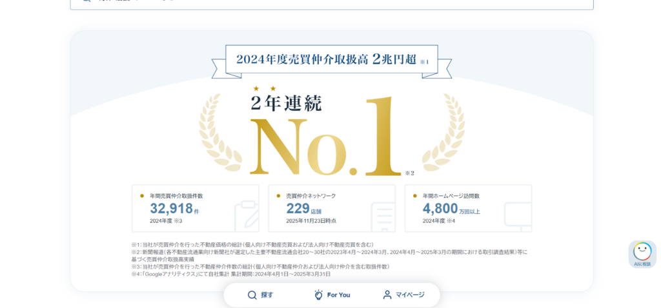Click the faded monitor icon in 年間ホームページ訪問数 card
The height and width of the screenshot is (308, 661).
(518, 216)
